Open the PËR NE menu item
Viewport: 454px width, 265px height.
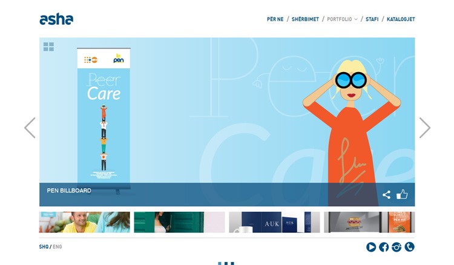pos(275,19)
